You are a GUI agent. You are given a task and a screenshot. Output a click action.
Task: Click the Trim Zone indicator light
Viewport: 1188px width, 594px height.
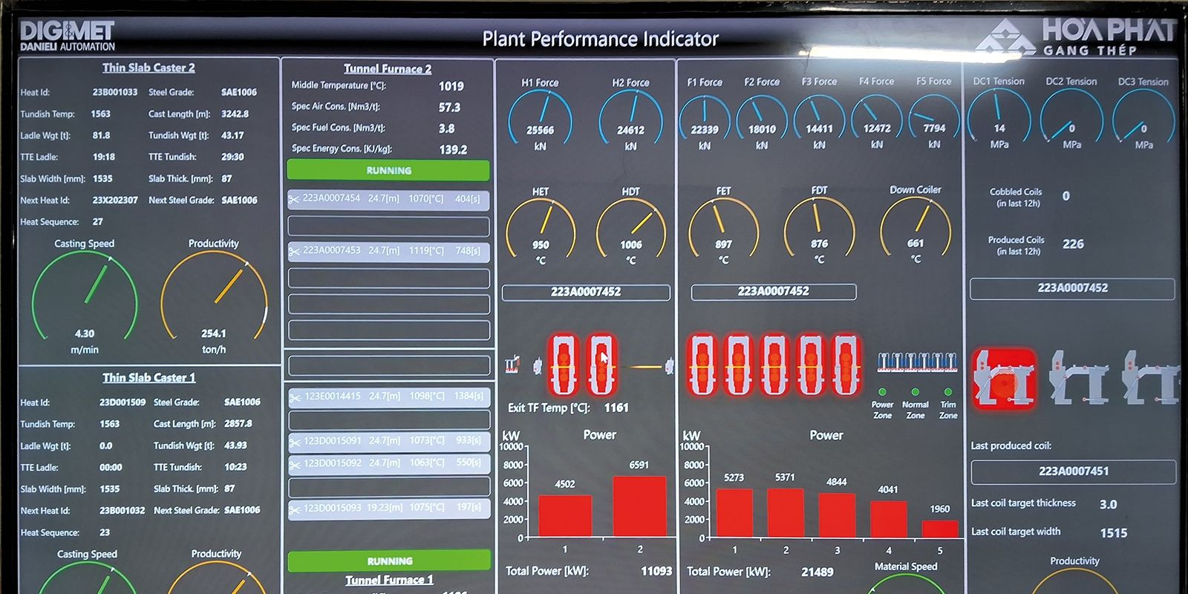pos(948,391)
